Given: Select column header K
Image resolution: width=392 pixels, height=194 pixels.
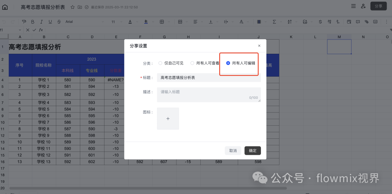Looking at the screenshot, I should click(291, 37).
